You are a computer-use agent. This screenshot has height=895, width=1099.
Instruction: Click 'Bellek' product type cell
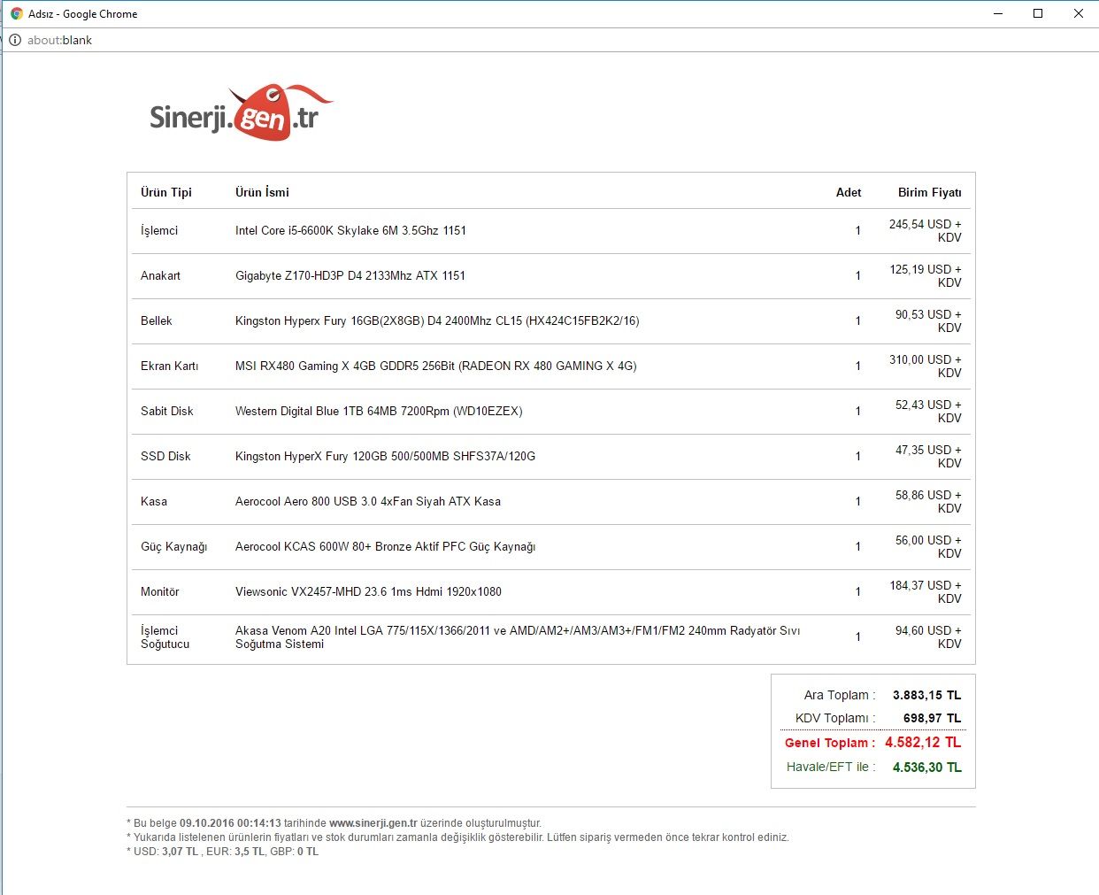tap(157, 320)
